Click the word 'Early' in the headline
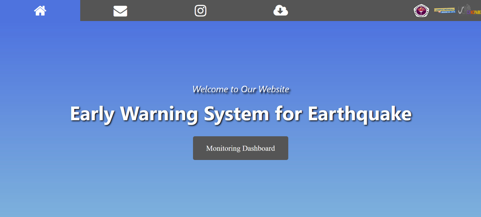This screenshot has width=481, height=217. [92, 114]
